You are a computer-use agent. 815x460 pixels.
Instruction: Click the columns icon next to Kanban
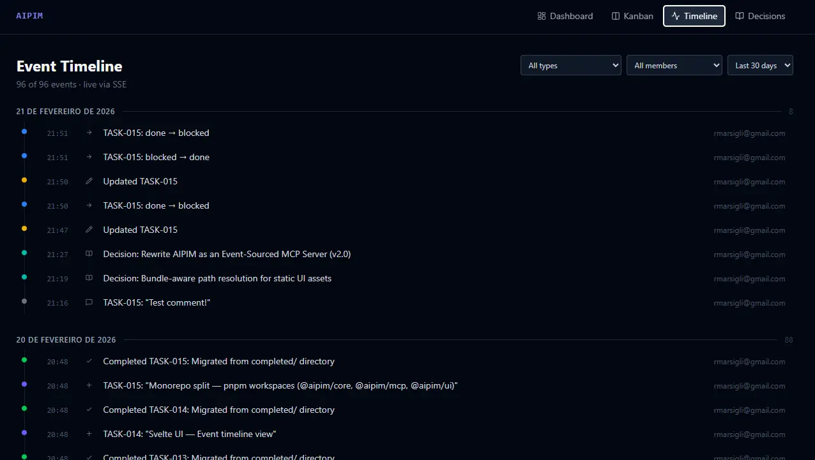[614, 16]
